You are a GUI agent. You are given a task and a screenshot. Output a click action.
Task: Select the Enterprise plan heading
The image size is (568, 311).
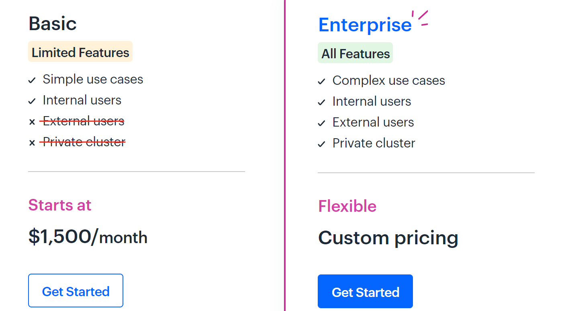[x=365, y=25]
